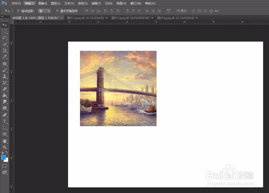Open the 选择(S) menu
This screenshot has width=269, height=193.
click(83, 3)
